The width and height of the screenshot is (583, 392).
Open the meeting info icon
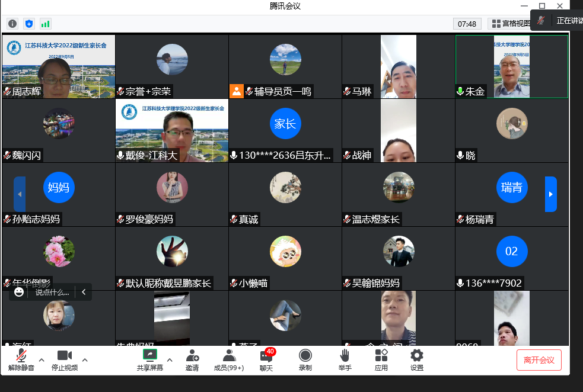[x=12, y=24]
